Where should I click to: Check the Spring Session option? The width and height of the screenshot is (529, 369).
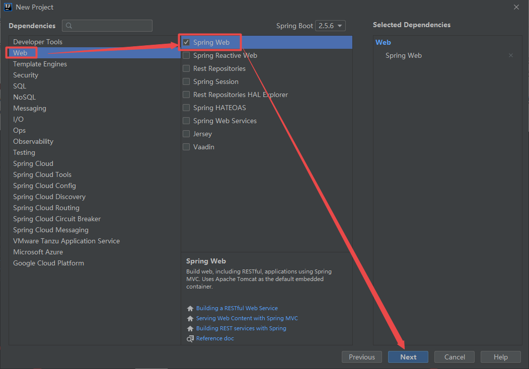click(186, 81)
